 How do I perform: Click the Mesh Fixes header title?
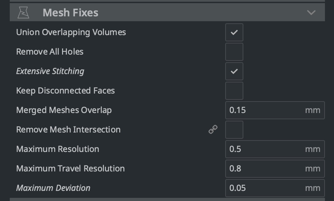click(70, 13)
